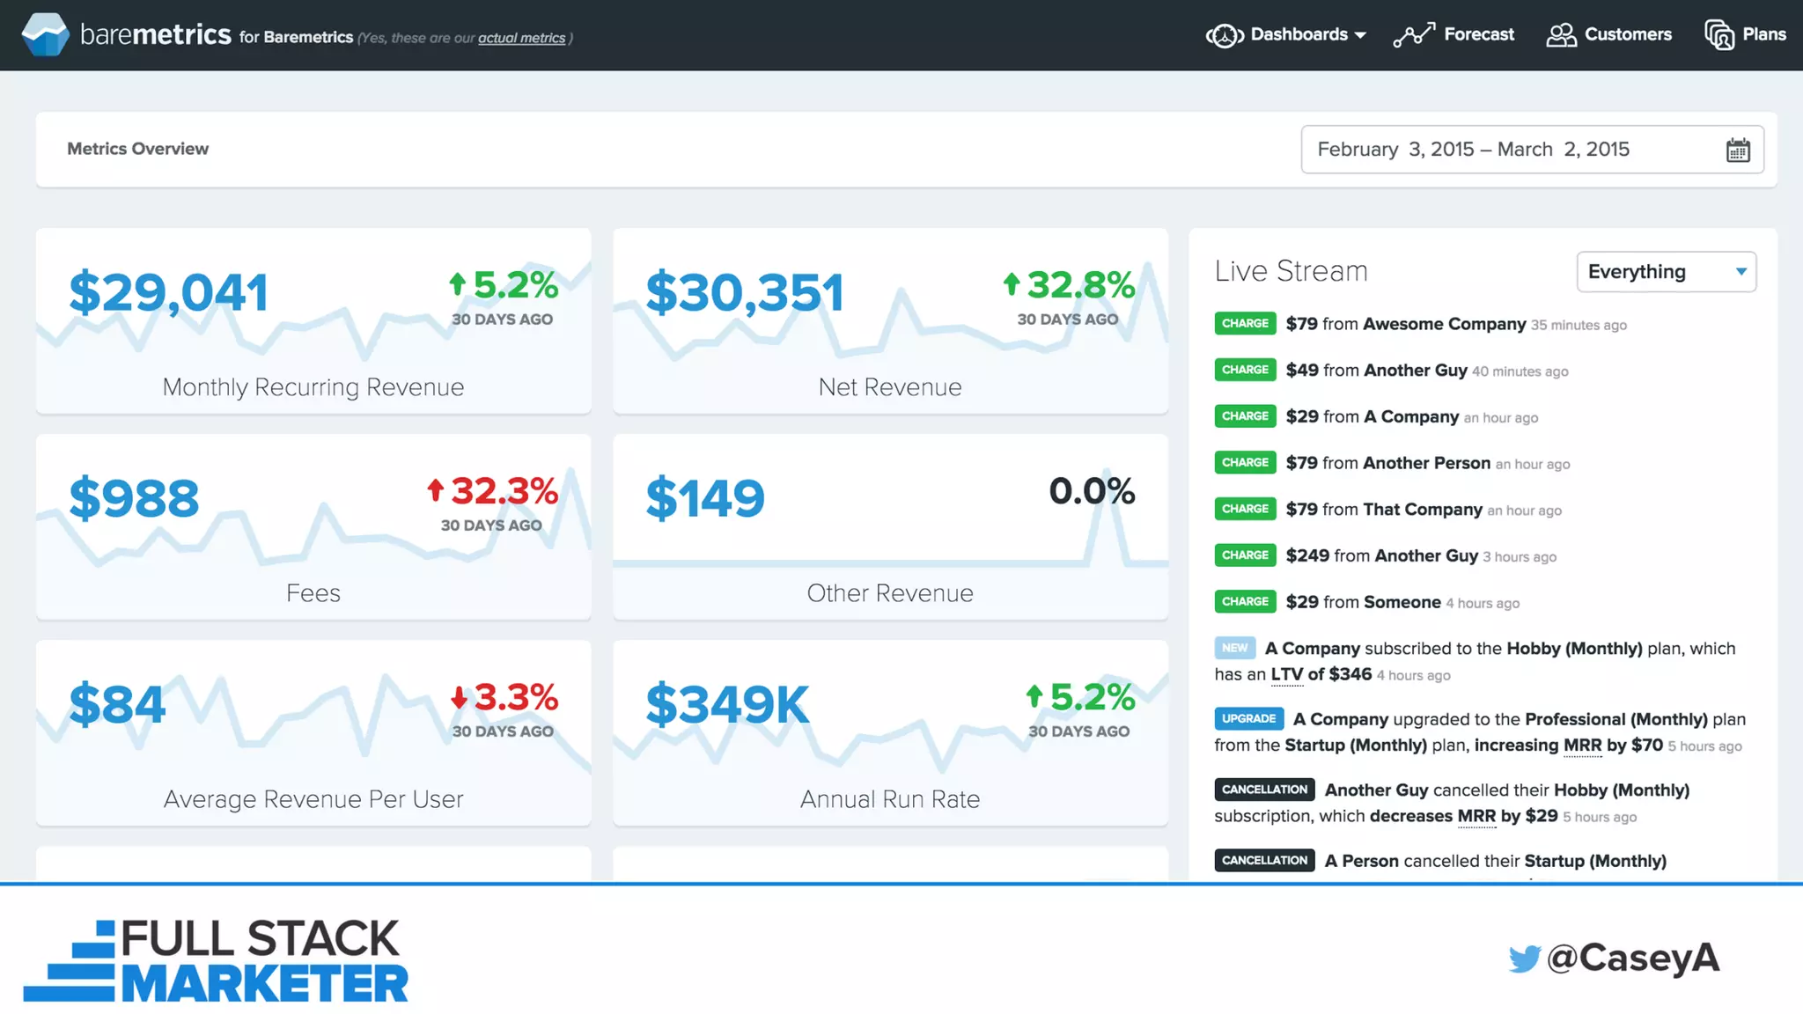
Task: Follow the actual metrics link
Action: 521,38
